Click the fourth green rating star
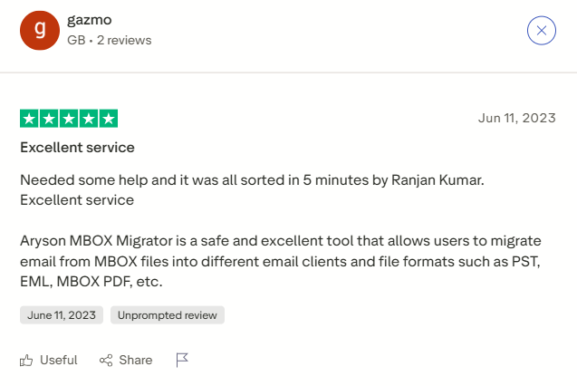Viewport: 577px width, 386px height. pos(89,119)
